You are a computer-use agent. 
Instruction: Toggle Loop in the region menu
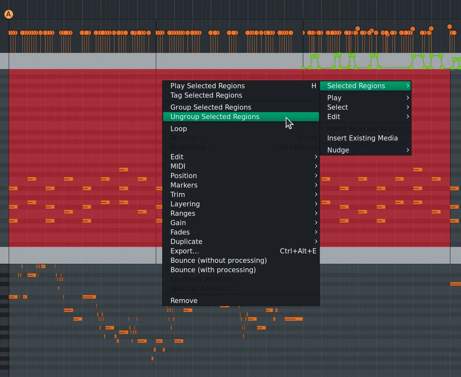point(241,128)
